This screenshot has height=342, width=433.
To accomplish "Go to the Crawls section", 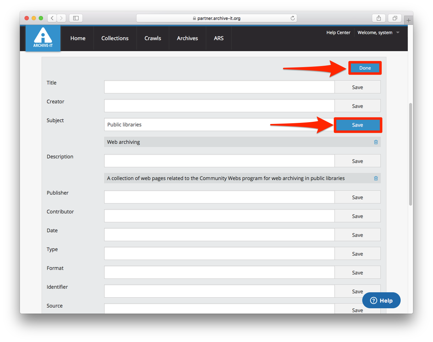I will click(x=153, y=38).
